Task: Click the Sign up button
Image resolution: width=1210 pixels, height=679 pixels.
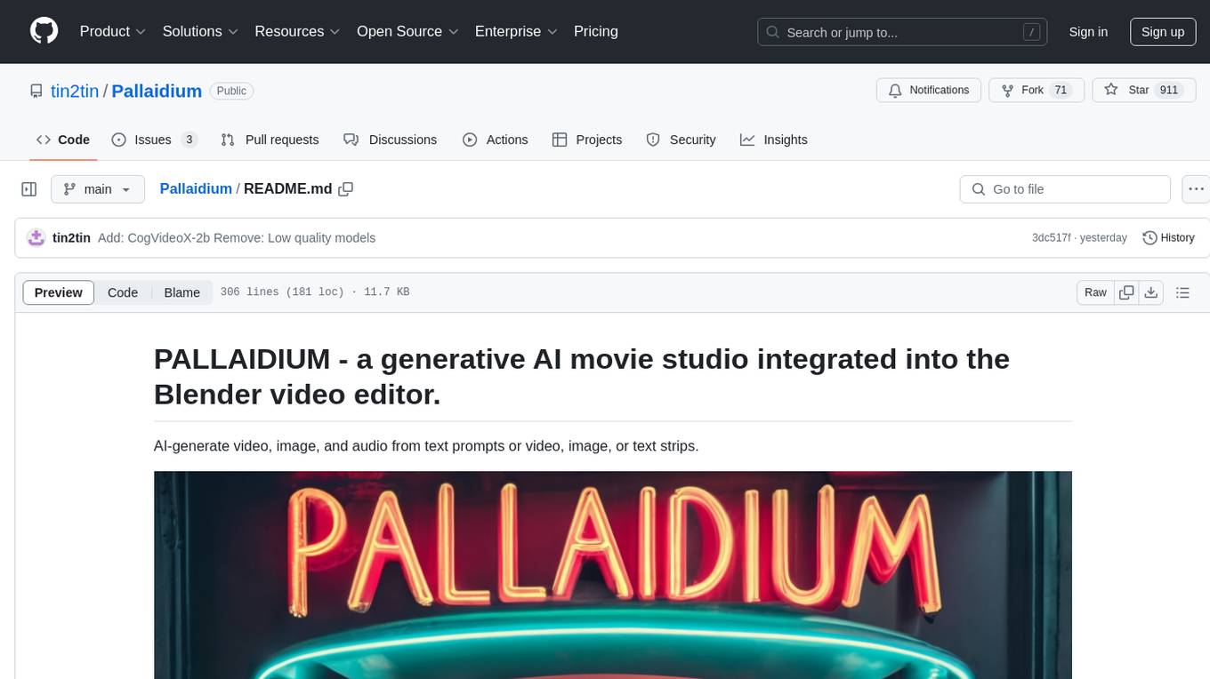Action: pyautogui.click(x=1163, y=32)
